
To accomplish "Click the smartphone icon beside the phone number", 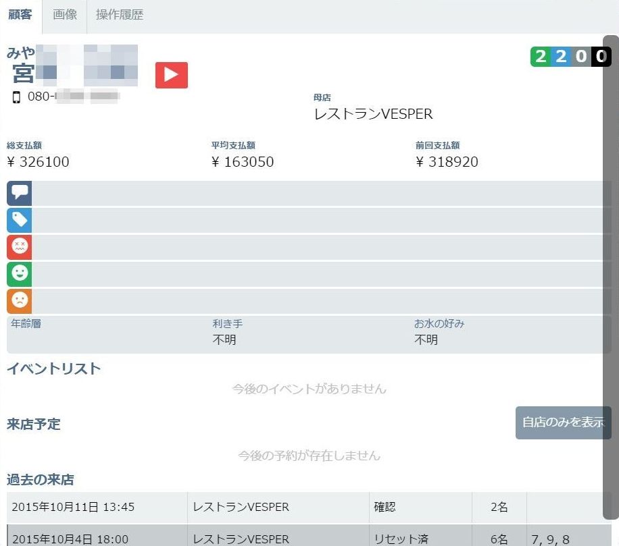I will tap(15, 97).
